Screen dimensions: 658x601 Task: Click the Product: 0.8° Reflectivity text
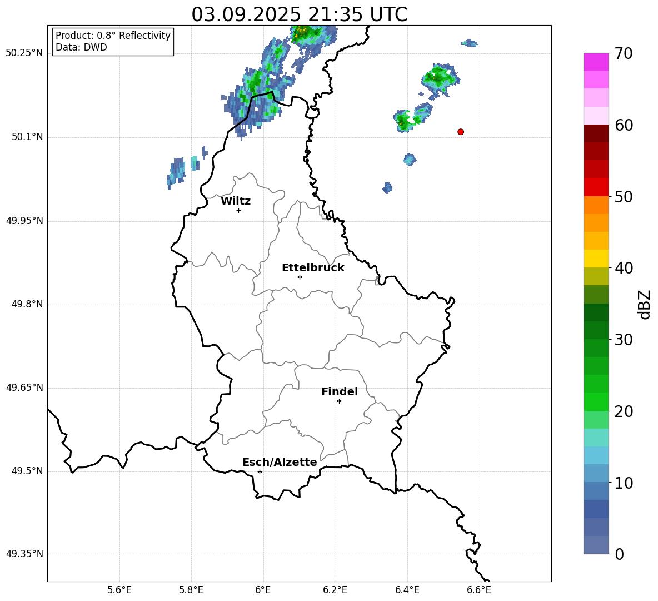[113, 35]
